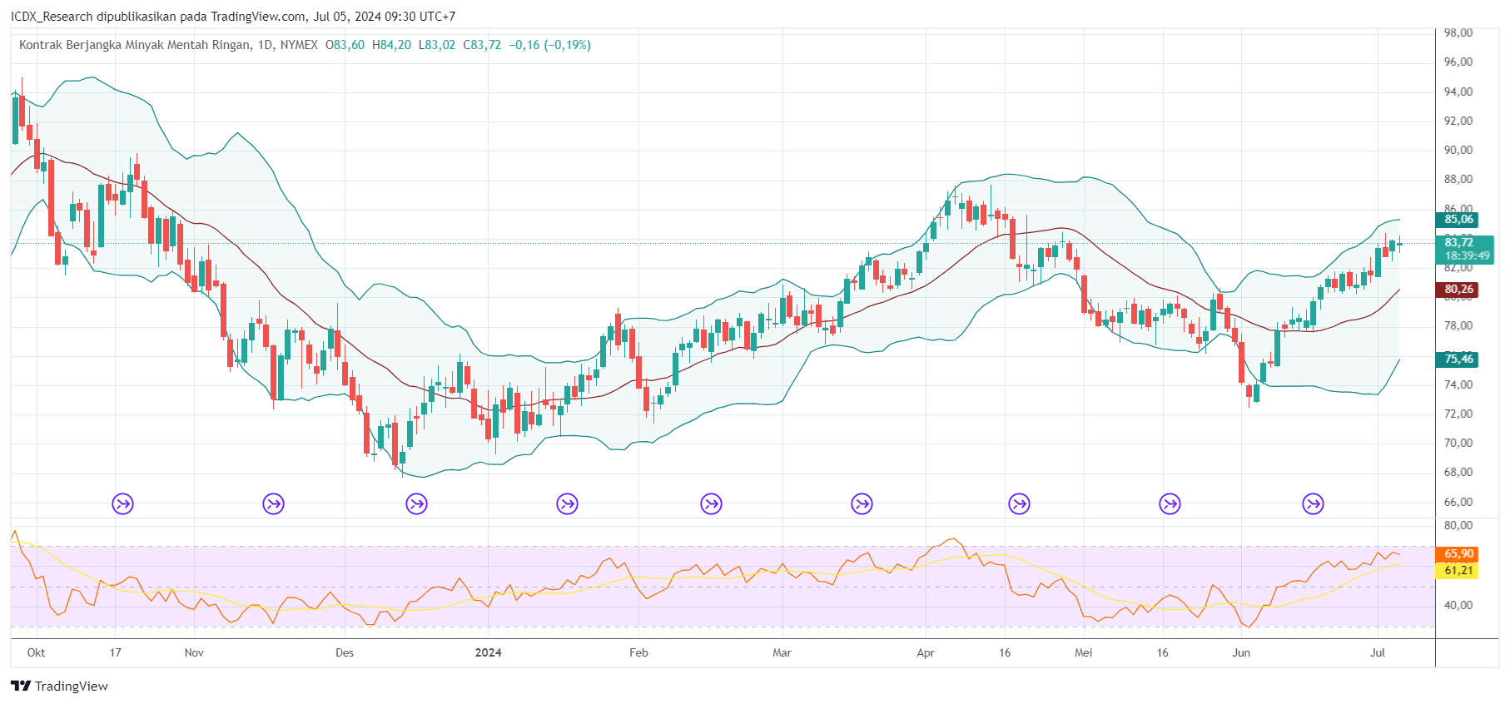Click the 'Des' date label on time axis
Viewport: 1510px width, 704px height.
tap(345, 652)
